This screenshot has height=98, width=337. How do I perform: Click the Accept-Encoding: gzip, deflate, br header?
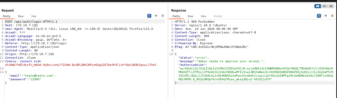(x=36, y=40)
